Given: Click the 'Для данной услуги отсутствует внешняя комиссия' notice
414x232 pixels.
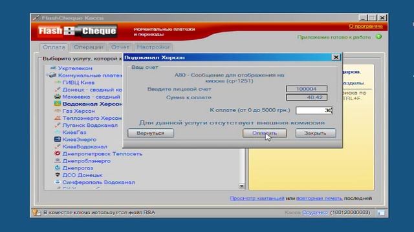Looking at the screenshot, I should pos(232,122).
